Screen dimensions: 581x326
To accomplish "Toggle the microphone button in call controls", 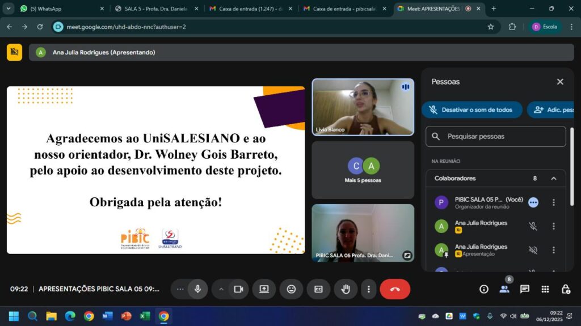I will (x=197, y=289).
